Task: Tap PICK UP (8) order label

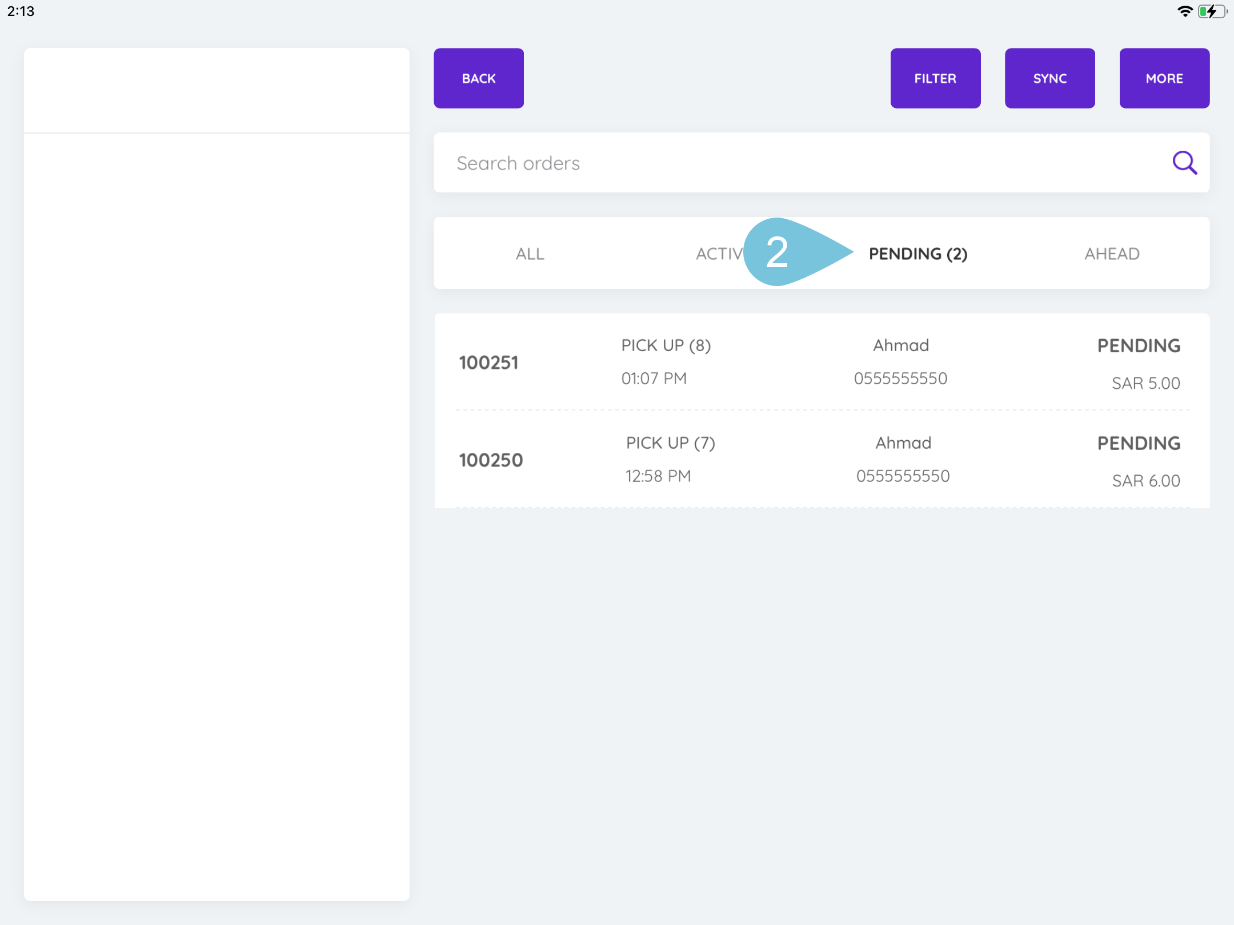Action: (x=666, y=345)
